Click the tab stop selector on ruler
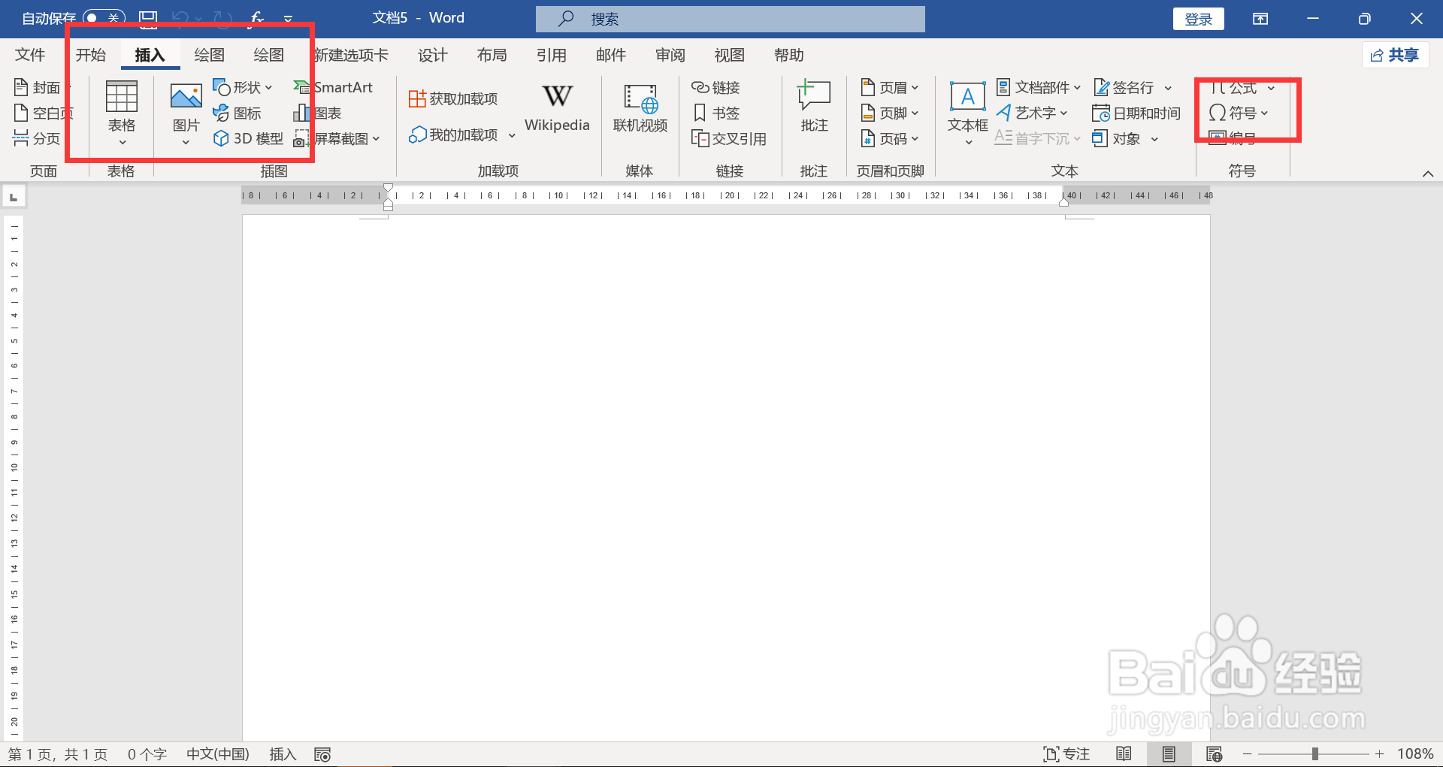This screenshot has height=767, width=1443. coord(14,197)
